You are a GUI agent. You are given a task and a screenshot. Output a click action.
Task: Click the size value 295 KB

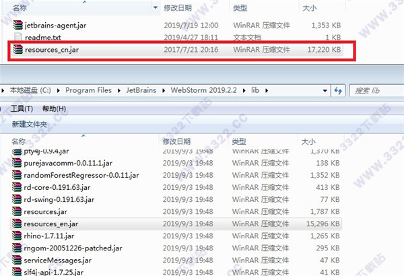(x=328, y=248)
